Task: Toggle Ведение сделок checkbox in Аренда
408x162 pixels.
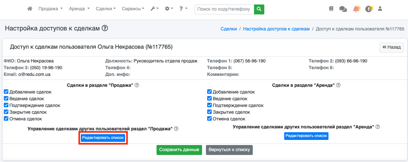Action: coord(209,98)
